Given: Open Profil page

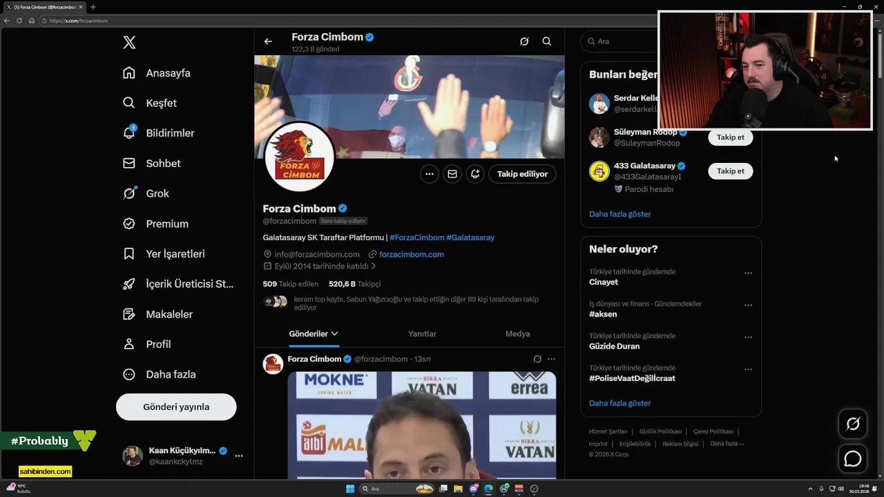Looking at the screenshot, I should tap(147, 344).
